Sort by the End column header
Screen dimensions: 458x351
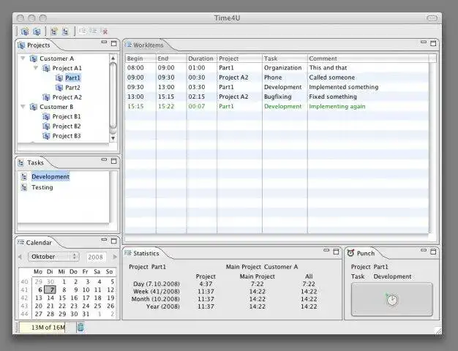[x=171, y=58]
